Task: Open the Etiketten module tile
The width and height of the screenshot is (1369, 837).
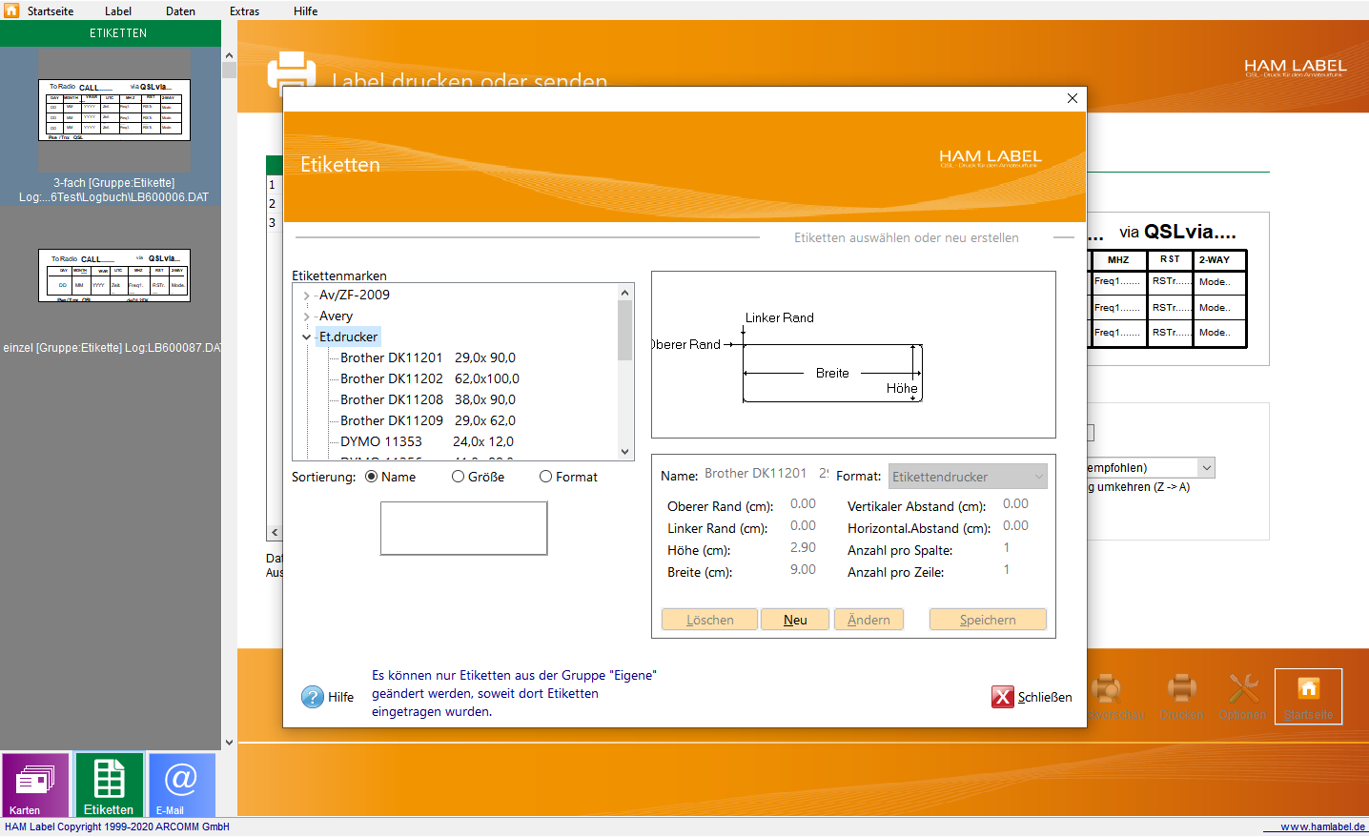Action: point(109,786)
